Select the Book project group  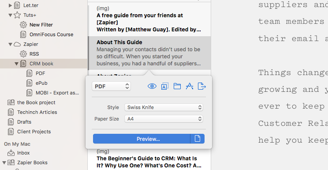[36, 102]
